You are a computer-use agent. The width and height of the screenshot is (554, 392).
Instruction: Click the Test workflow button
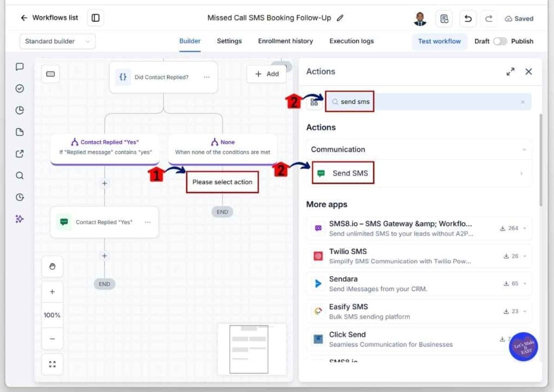[439, 41]
